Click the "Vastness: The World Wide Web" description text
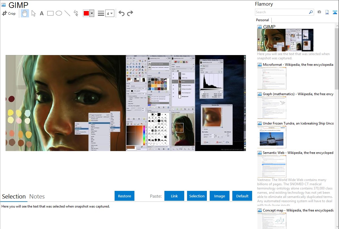Screen dimensions: 339x229 (x=295, y=193)
